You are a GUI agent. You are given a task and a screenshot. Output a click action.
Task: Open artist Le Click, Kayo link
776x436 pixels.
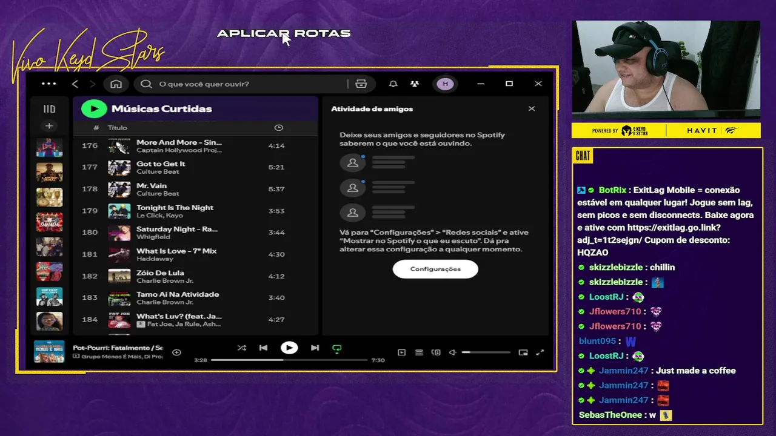click(160, 216)
